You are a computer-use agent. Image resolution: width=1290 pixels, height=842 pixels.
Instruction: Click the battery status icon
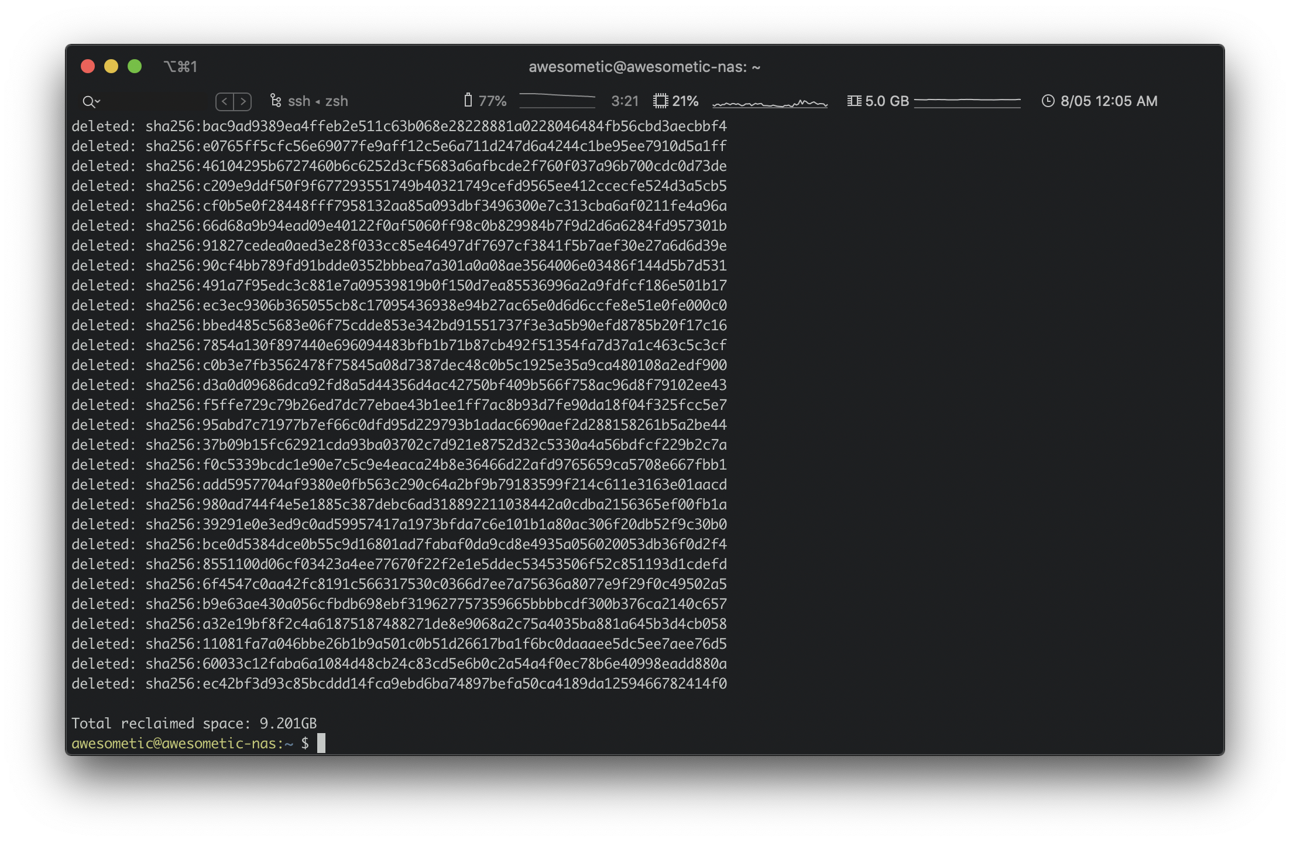tap(468, 101)
